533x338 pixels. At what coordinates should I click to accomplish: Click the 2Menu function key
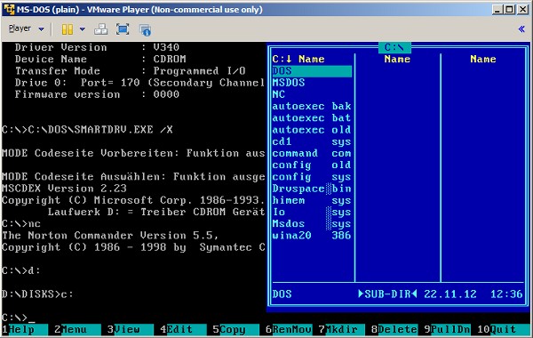click(77, 329)
